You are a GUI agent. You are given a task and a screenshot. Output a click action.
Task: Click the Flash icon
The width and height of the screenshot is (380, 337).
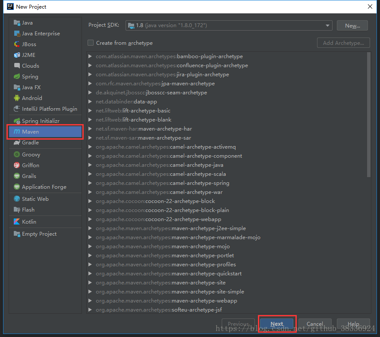tap(17, 210)
